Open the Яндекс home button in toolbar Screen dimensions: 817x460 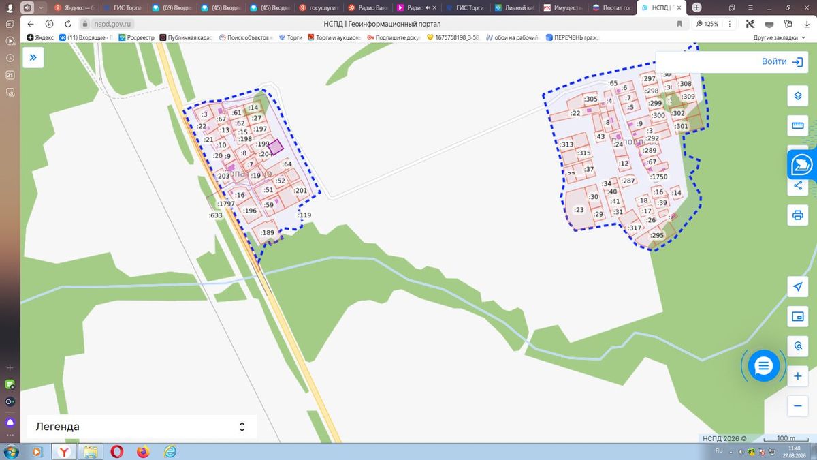49,24
